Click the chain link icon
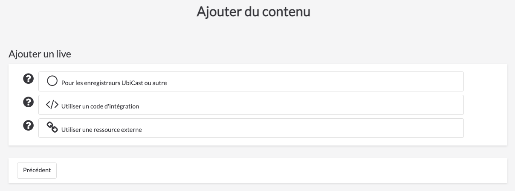 tap(52, 128)
